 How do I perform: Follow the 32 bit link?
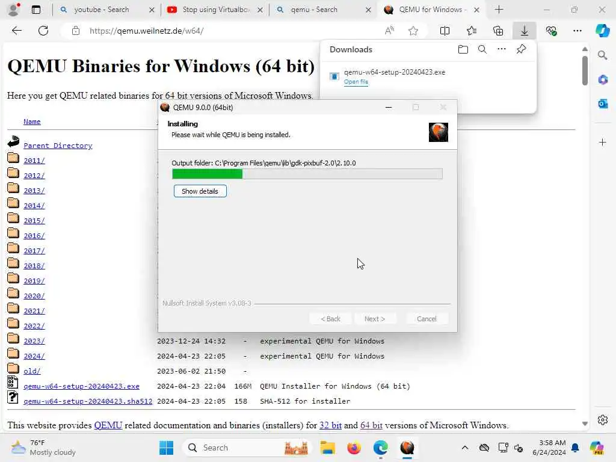point(330,425)
